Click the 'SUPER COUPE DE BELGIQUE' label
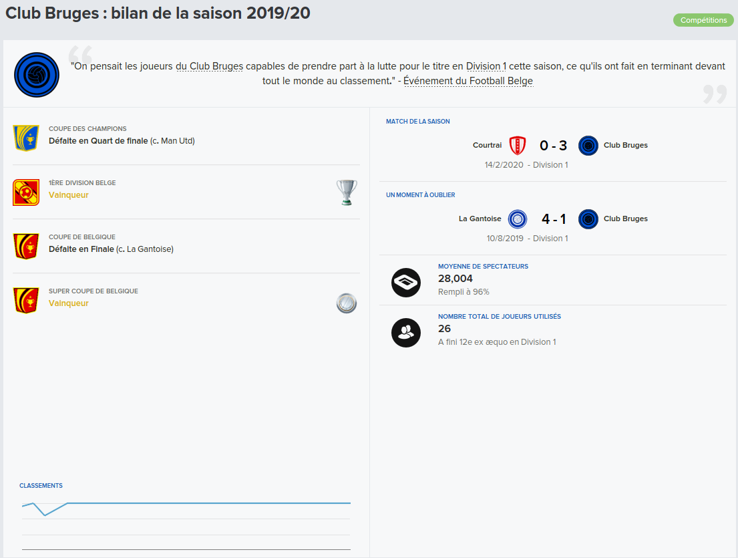Screen dimensions: 738x558 [94, 291]
